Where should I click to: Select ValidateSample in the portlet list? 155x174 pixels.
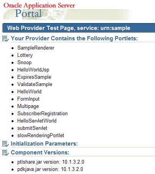[35, 85]
